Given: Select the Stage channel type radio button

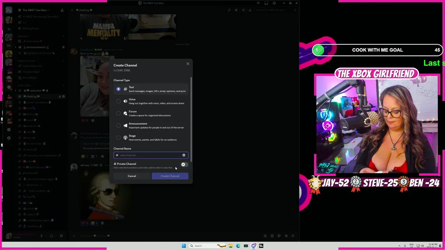Looking at the screenshot, I should point(119,138).
